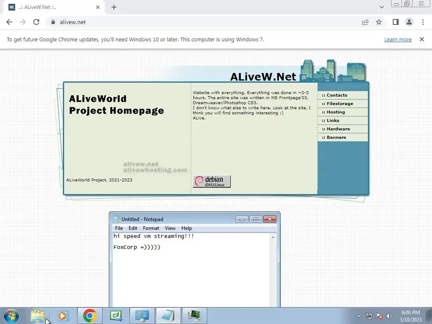Click the Notepad title bar icon

117,219
